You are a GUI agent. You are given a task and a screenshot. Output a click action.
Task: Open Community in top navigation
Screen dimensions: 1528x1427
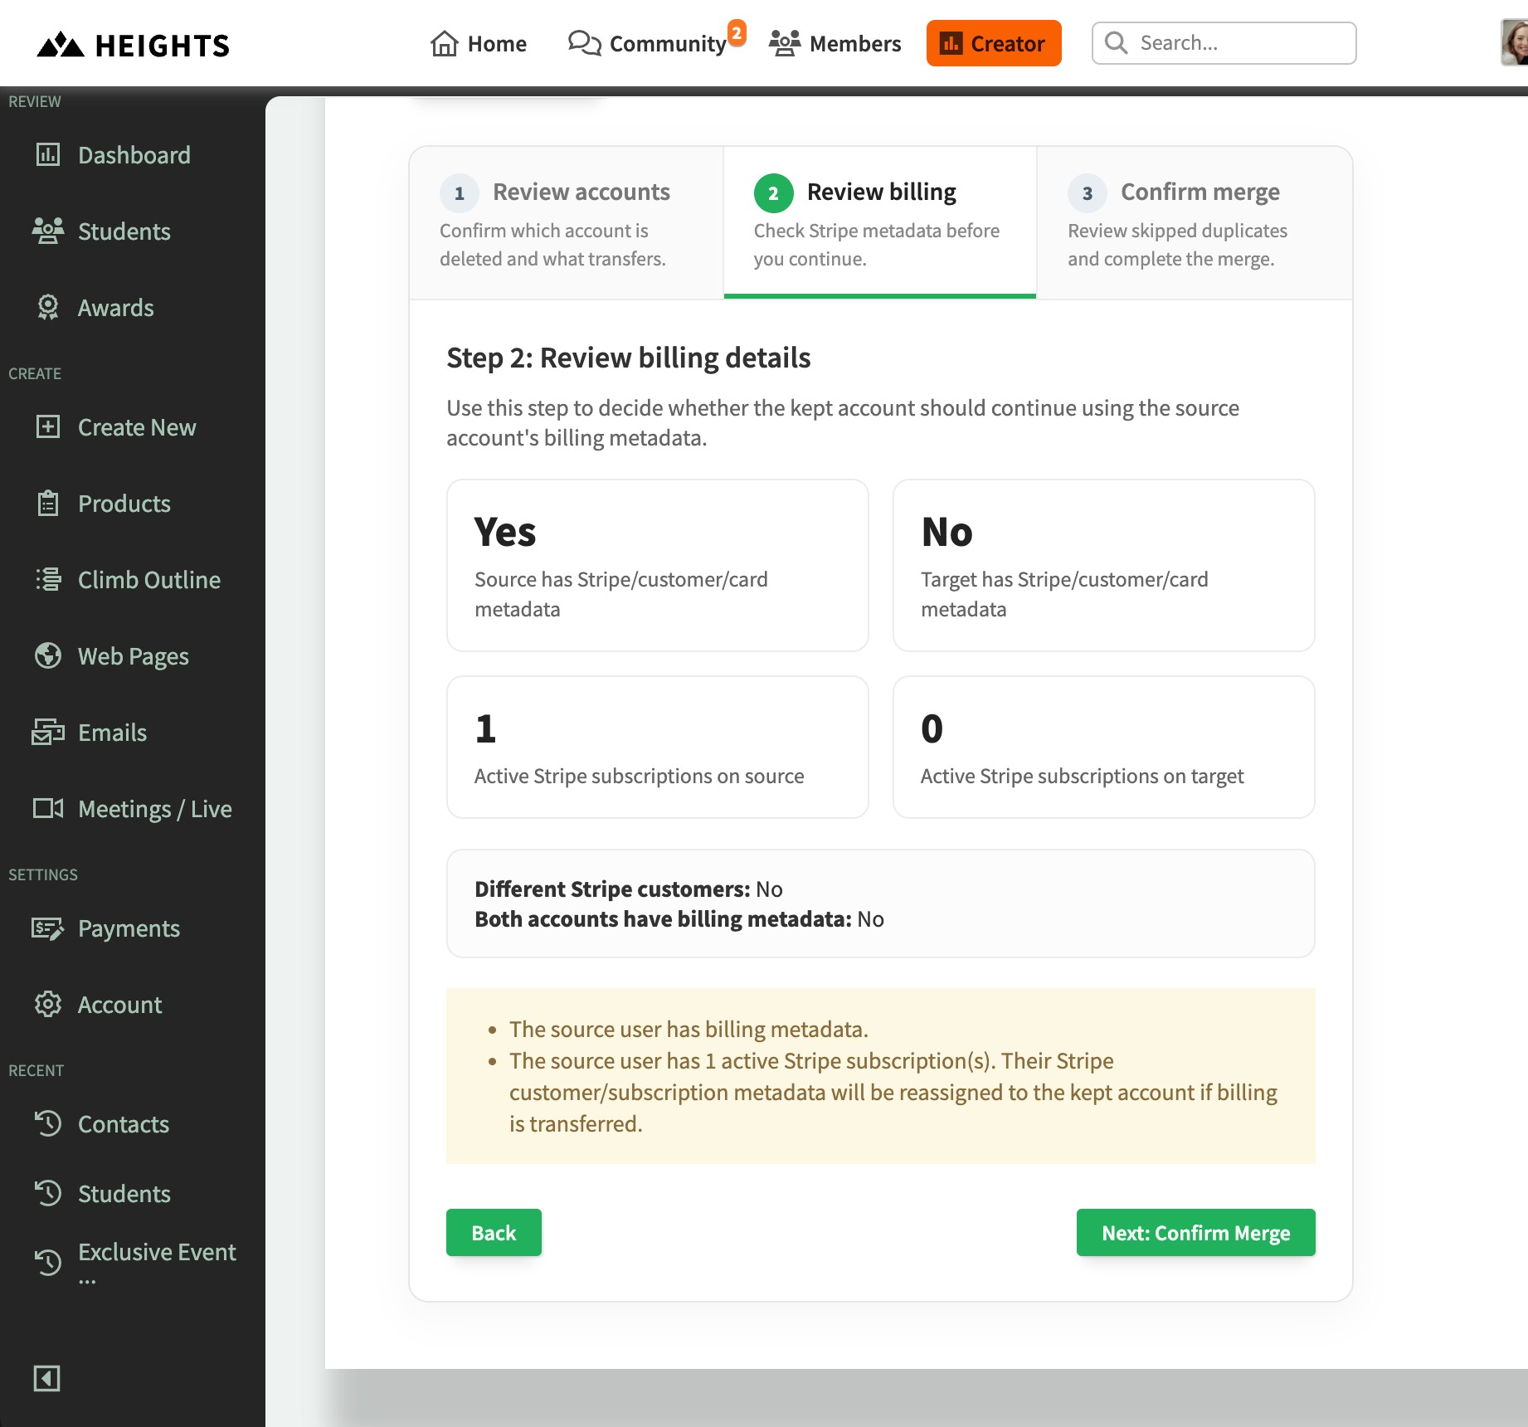647,43
